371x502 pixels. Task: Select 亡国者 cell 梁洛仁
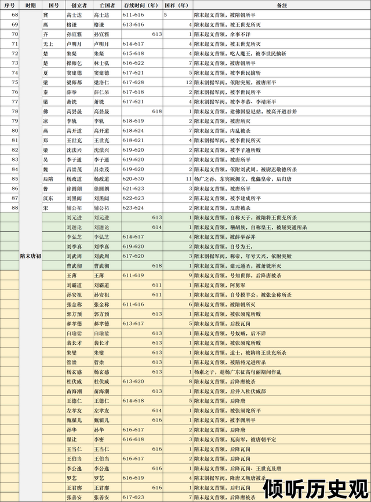[107, 82]
